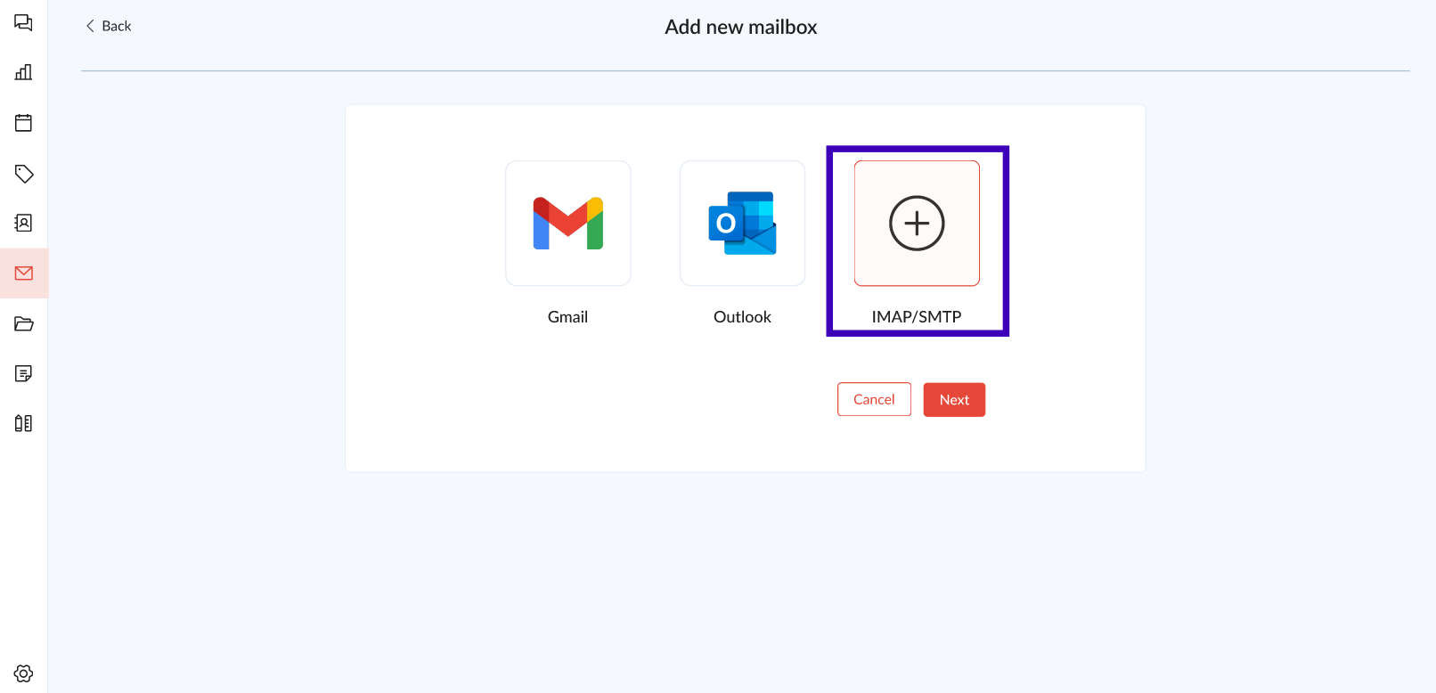The width and height of the screenshot is (1436, 693).
Task: Open the deals tag icon
Action: coord(23,173)
